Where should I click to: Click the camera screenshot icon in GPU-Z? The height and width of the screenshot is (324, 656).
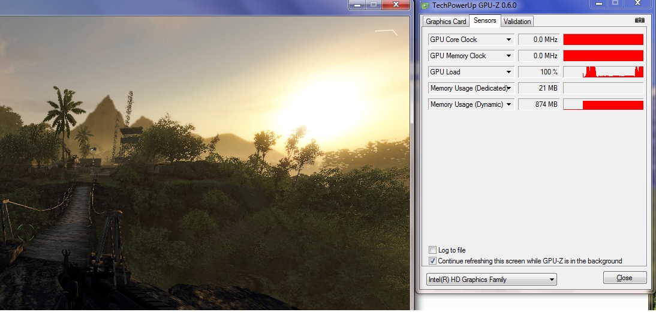pyautogui.click(x=639, y=20)
